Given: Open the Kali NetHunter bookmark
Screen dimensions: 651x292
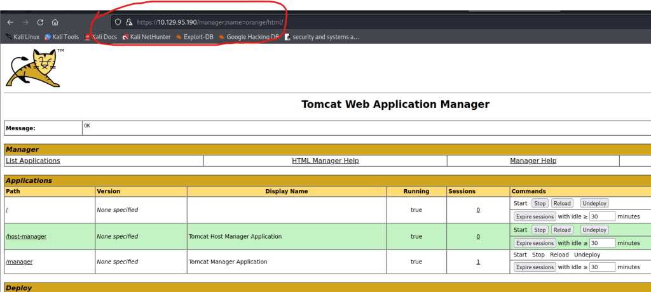Looking at the screenshot, I should pos(146,37).
